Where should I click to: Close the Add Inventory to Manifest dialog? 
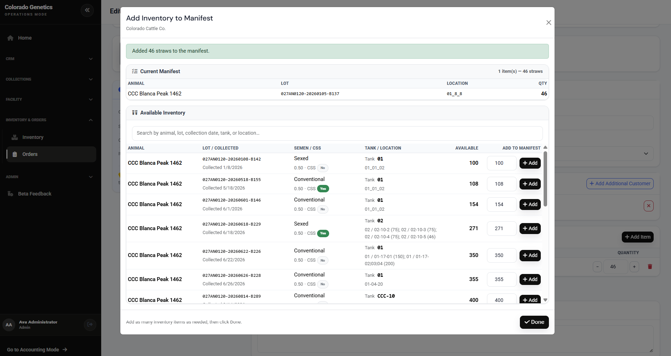(x=549, y=23)
